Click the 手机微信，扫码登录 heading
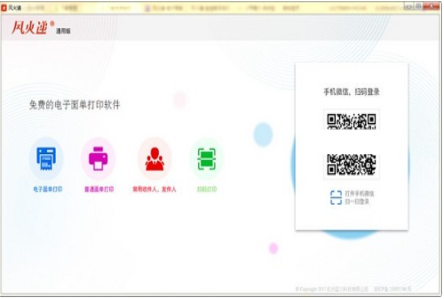 click(352, 92)
